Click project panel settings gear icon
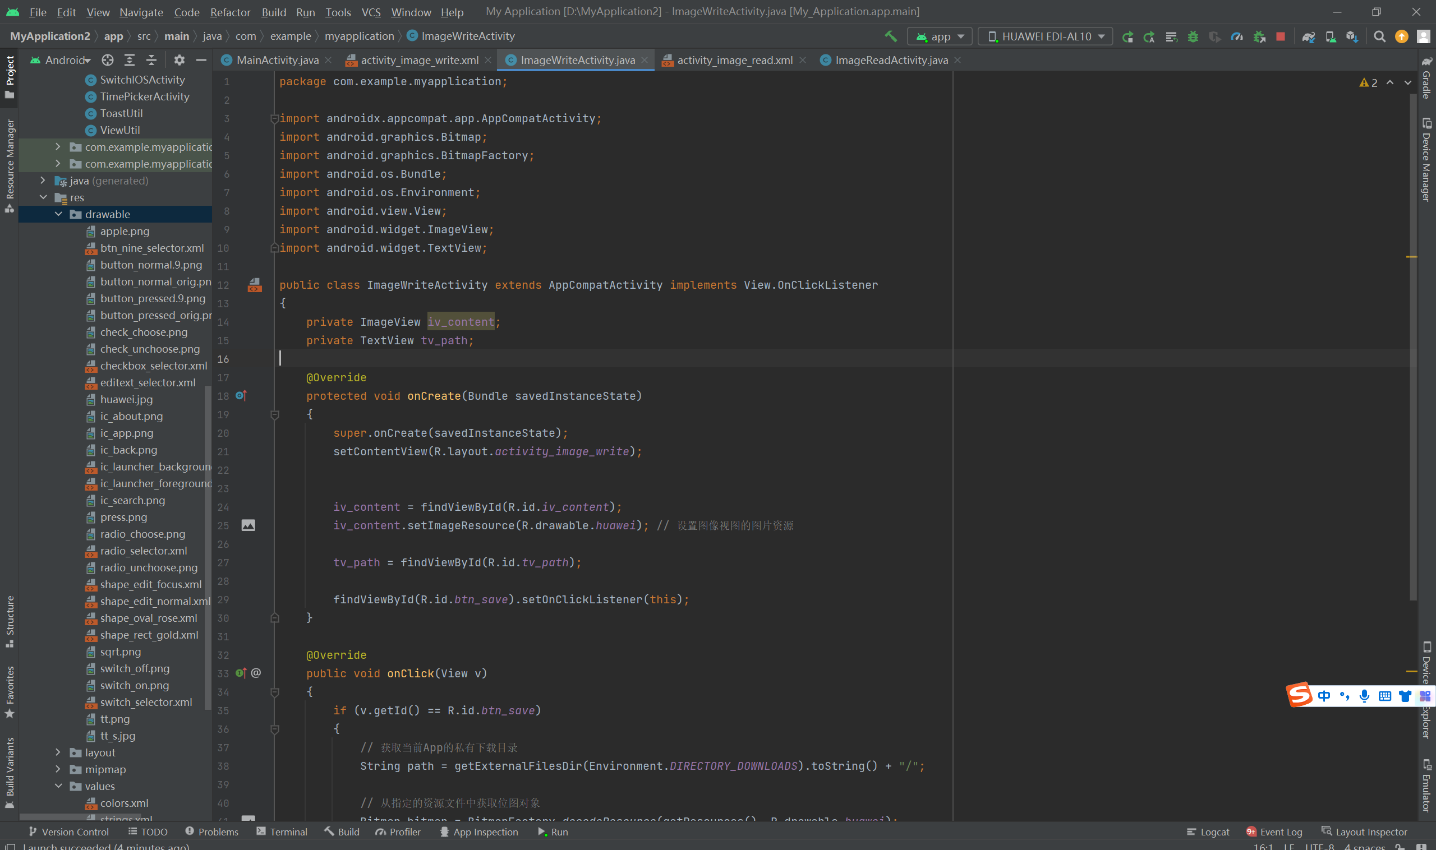The height and width of the screenshot is (850, 1436). point(179,59)
